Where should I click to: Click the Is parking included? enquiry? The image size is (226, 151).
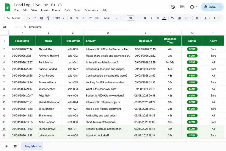108,136
